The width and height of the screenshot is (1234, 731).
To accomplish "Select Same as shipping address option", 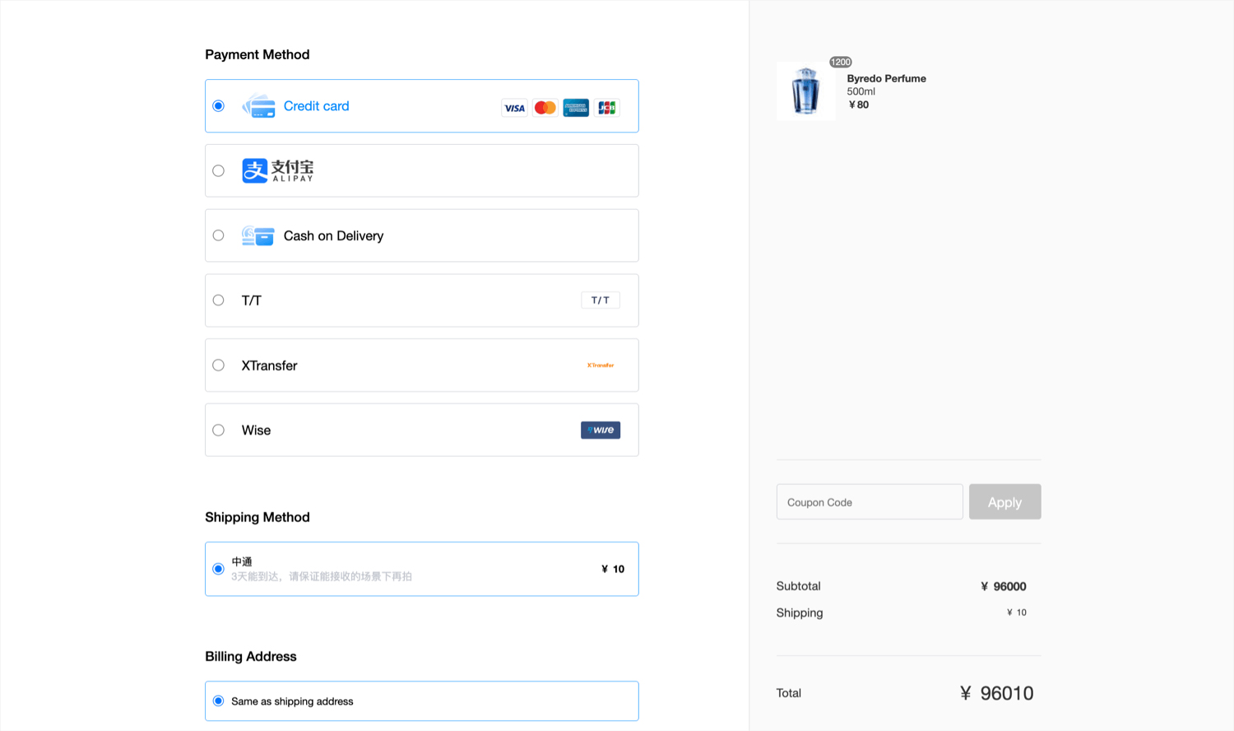I will 218,701.
